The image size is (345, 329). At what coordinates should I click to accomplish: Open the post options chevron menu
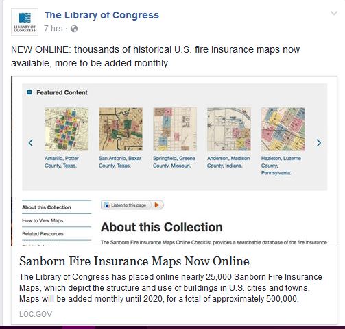tap(334, 13)
